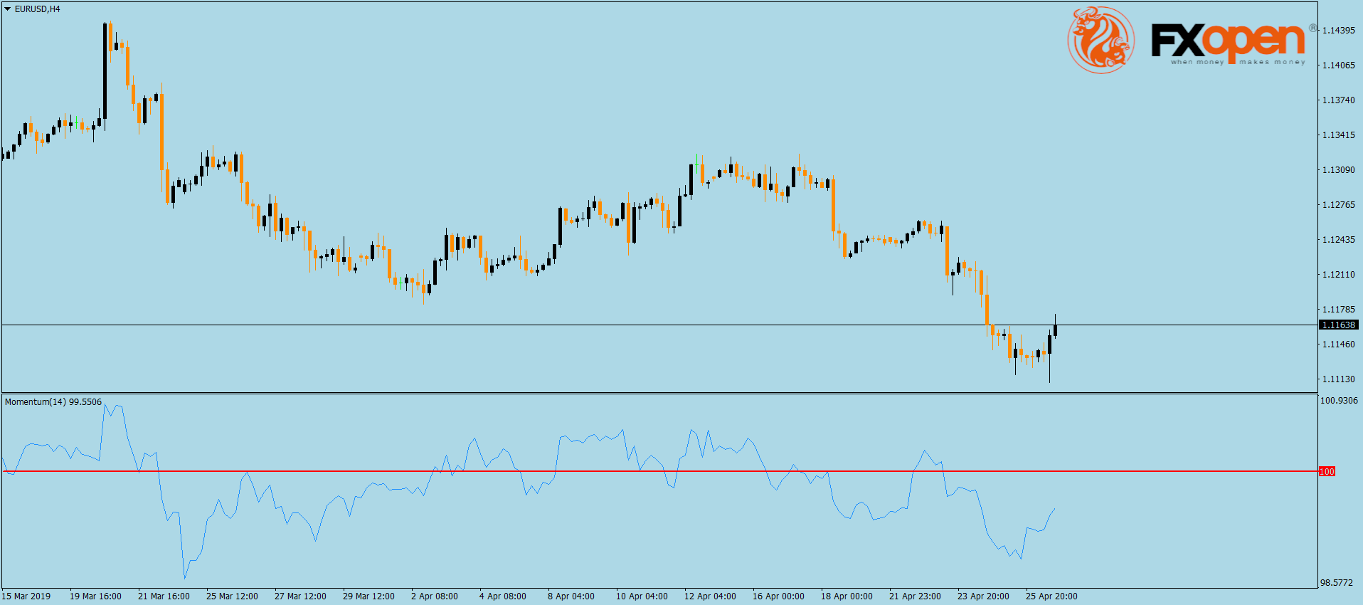Click the 12 Apr 04:00 time label
Screen dimensions: 1363x605
pos(710,596)
